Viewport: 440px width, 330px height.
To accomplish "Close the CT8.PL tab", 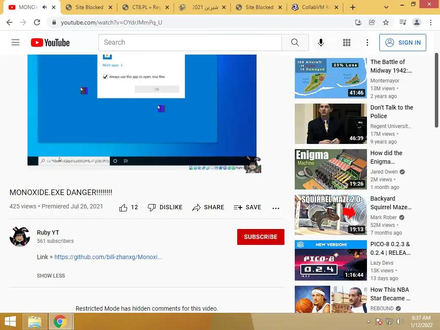I will tap(167, 7).
